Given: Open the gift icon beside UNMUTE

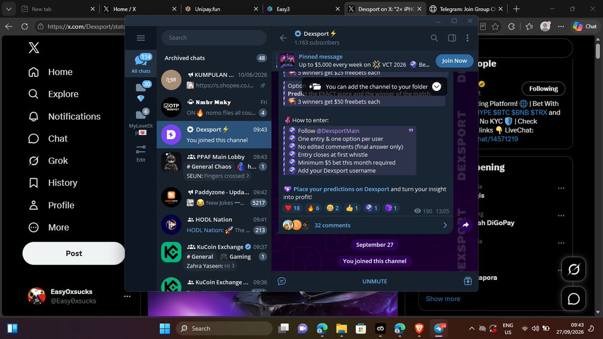Looking at the screenshot, I should click(x=467, y=281).
